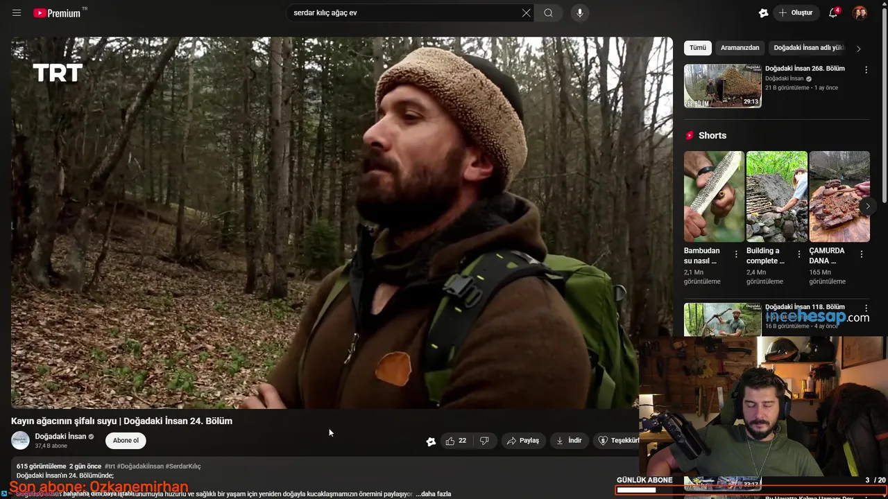Click the #SerdarKılıç hashtag
This screenshot has height=499, width=888.
183,466
